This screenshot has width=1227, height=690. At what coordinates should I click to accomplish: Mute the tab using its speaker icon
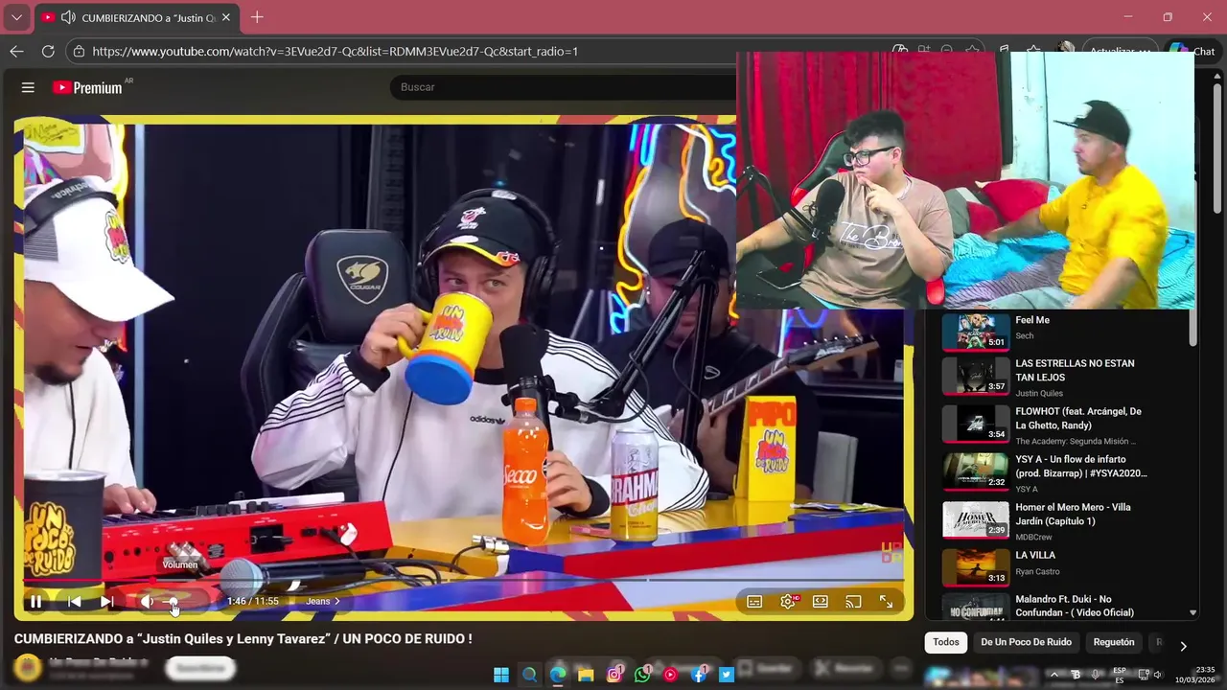pyautogui.click(x=68, y=17)
